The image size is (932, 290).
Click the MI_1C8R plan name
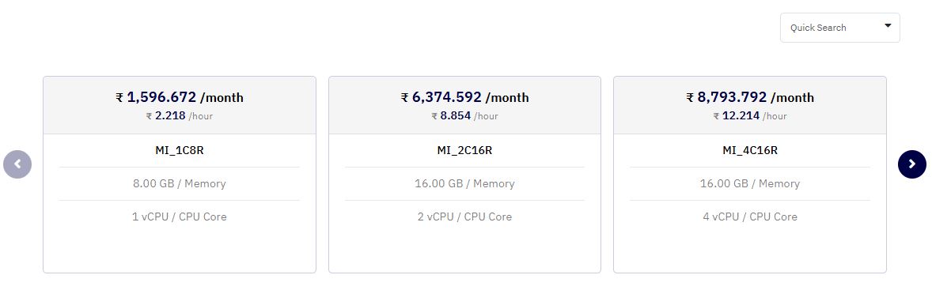point(180,151)
